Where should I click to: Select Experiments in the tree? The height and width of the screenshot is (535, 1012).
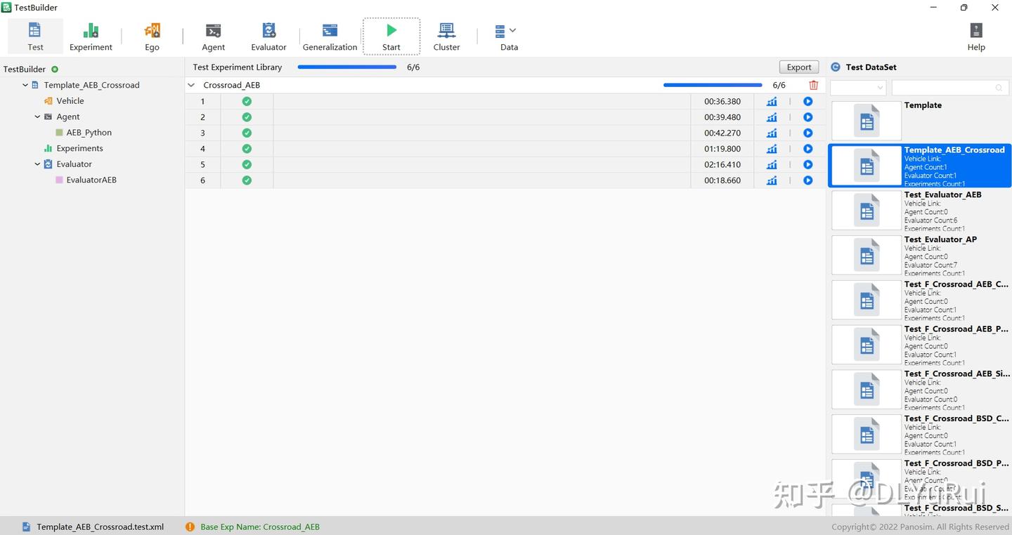pos(79,148)
